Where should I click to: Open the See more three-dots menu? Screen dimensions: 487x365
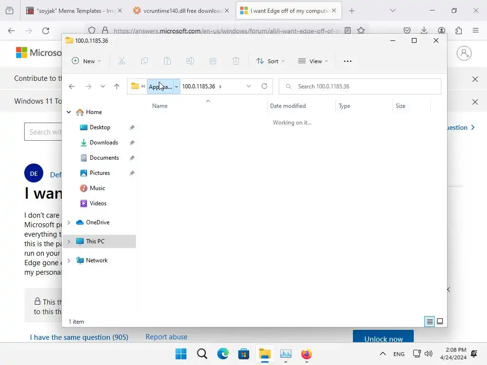348,61
